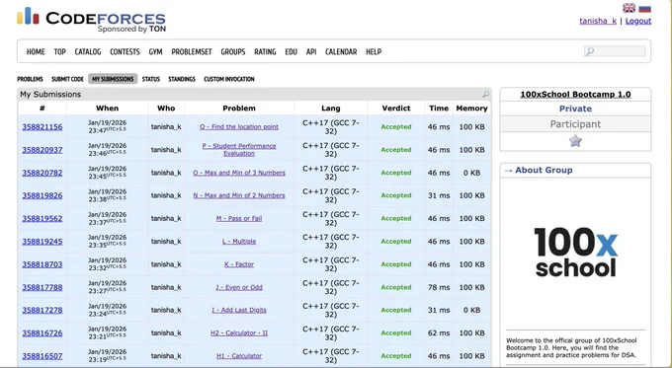This screenshot has width=672, height=368.
Task: Open problem P - Student Performance Evaluation
Action: (239, 150)
